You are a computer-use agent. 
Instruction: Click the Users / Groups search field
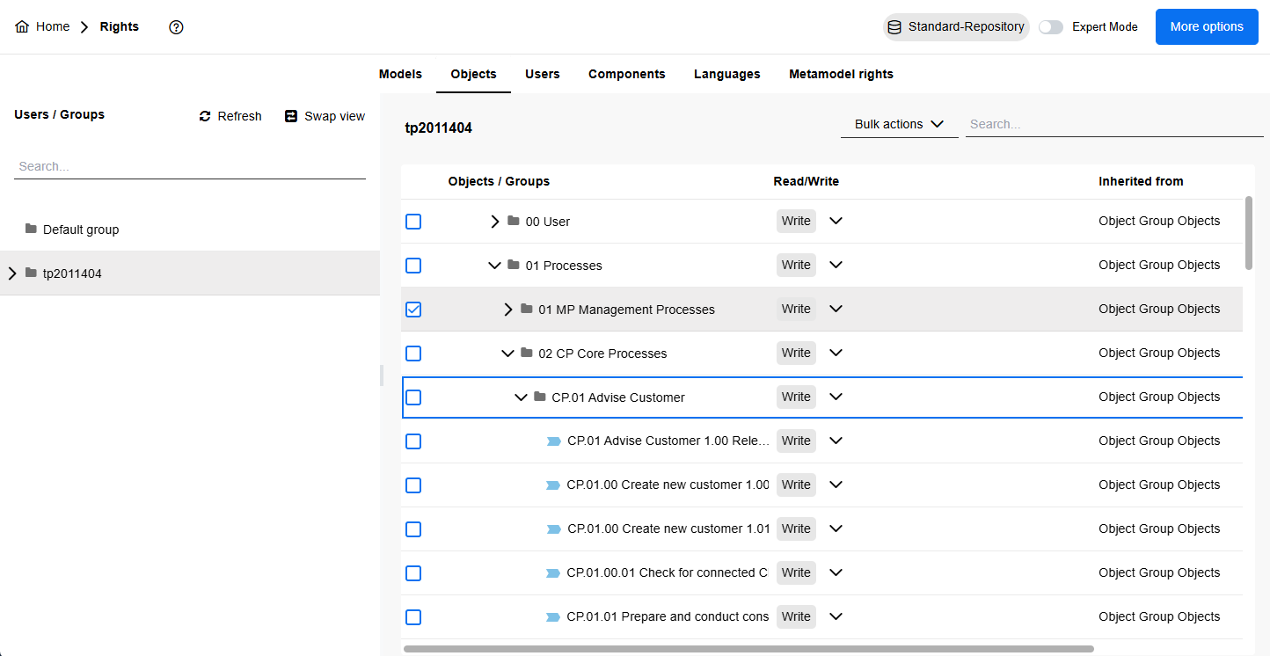point(189,166)
